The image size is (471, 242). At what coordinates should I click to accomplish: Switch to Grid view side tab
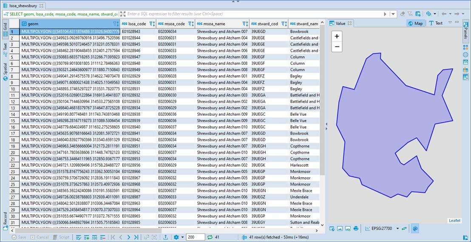[x=5, y=29]
